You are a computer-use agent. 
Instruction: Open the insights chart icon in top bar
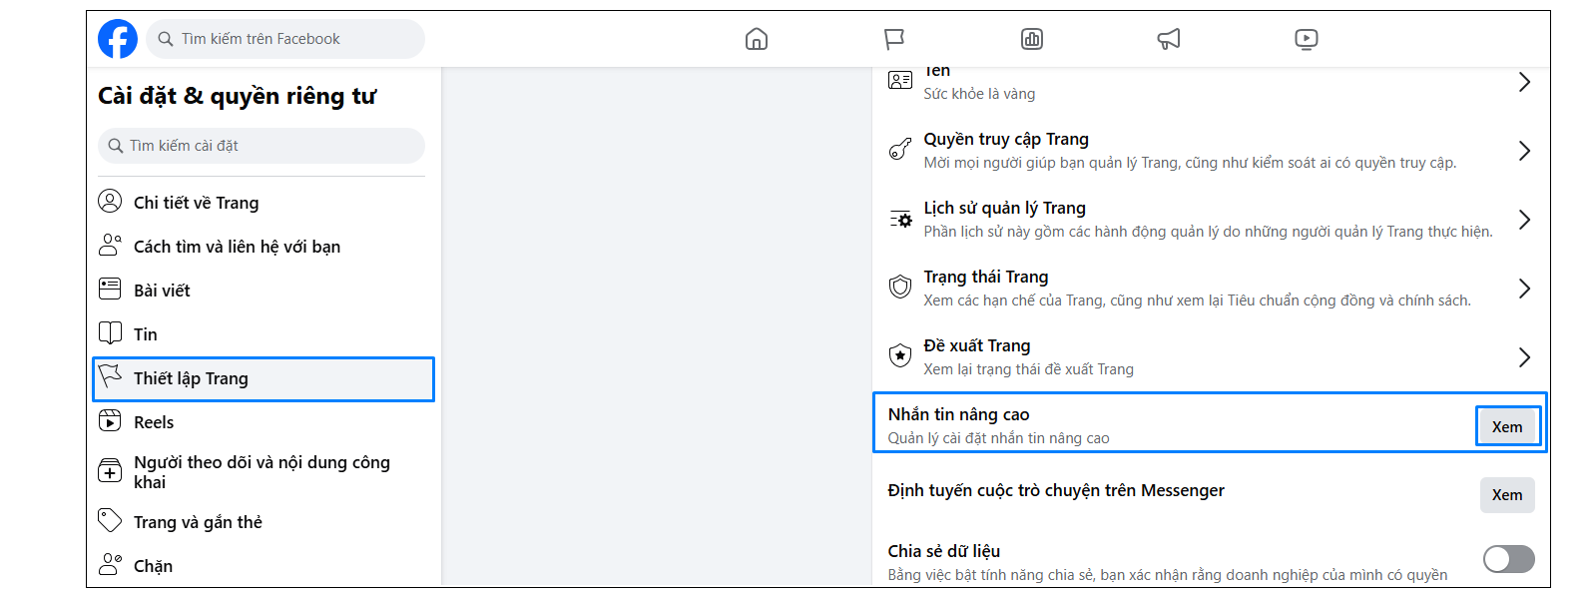click(x=1031, y=39)
